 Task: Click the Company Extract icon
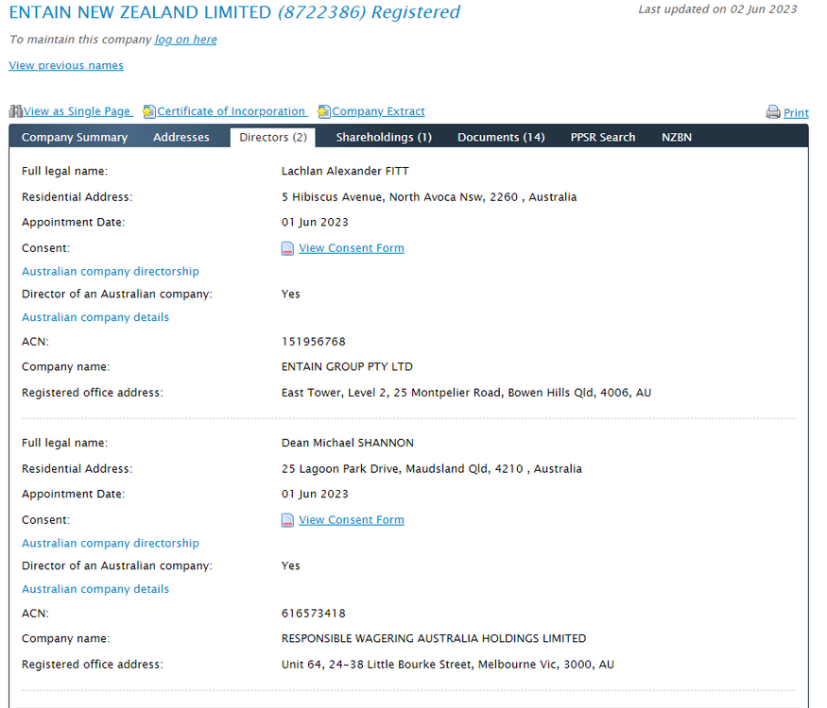tap(324, 111)
